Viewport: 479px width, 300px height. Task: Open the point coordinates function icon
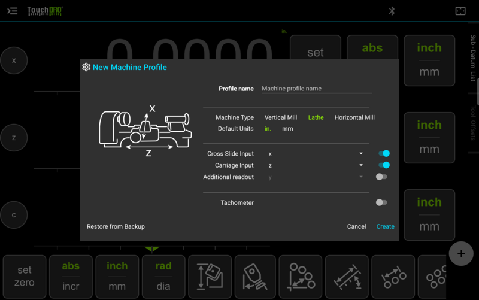(x=301, y=277)
